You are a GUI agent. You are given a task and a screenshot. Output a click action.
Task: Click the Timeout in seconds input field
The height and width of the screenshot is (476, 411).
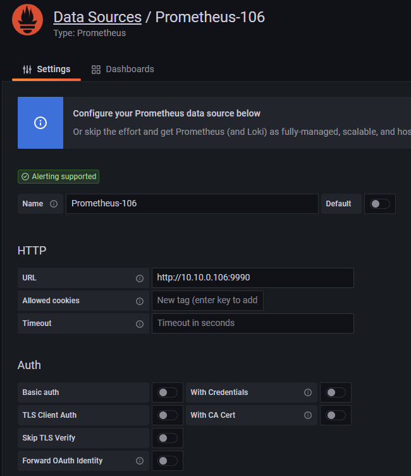point(253,323)
